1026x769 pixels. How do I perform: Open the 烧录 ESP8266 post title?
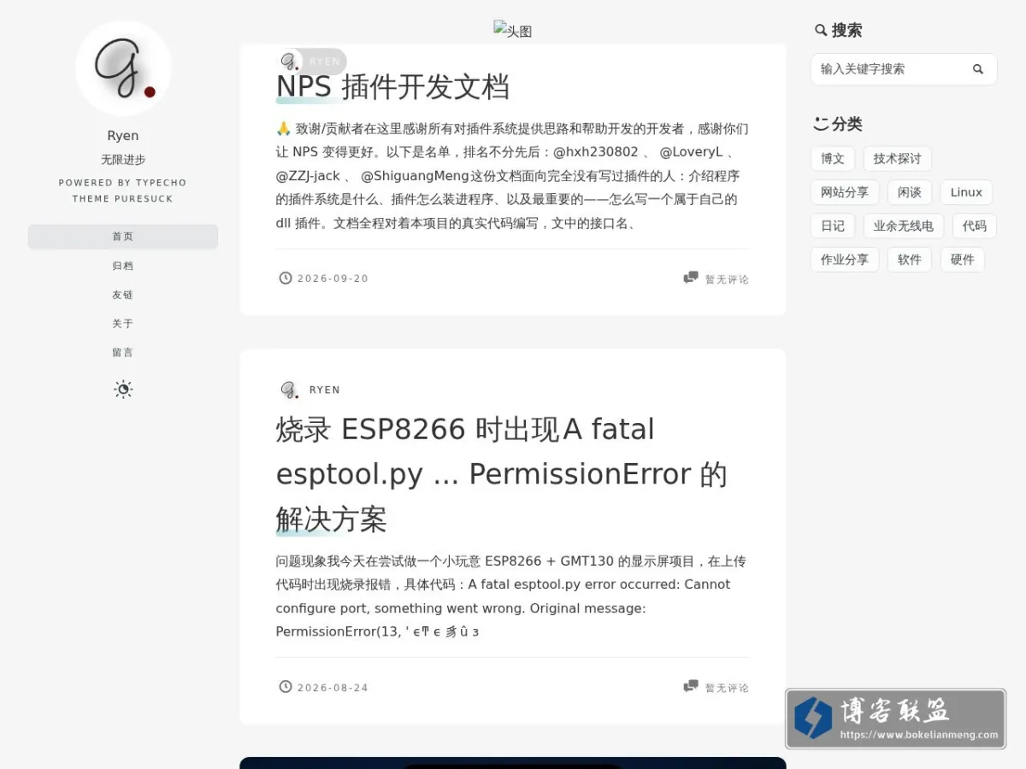[502, 474]
